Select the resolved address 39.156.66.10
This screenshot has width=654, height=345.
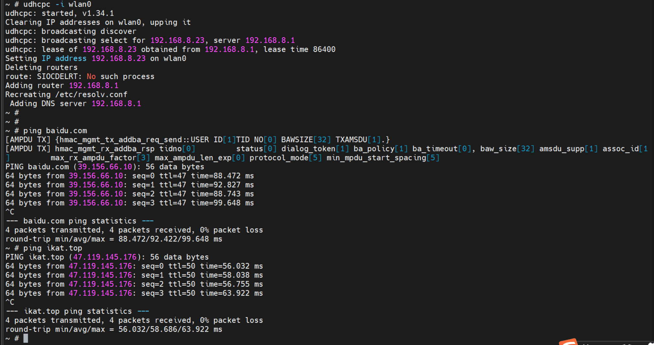coord(104,167)
